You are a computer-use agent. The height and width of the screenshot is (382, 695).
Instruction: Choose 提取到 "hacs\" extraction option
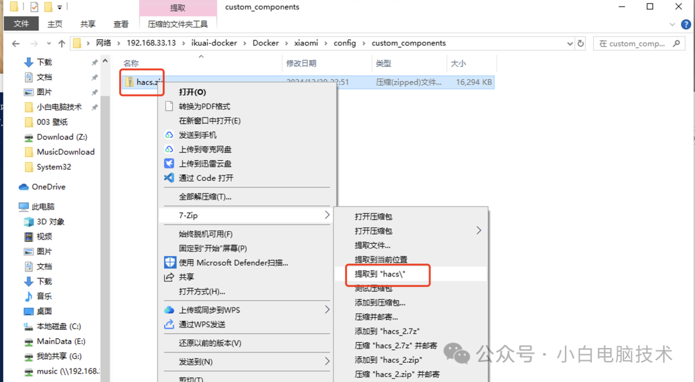click(x=387, y=274)
